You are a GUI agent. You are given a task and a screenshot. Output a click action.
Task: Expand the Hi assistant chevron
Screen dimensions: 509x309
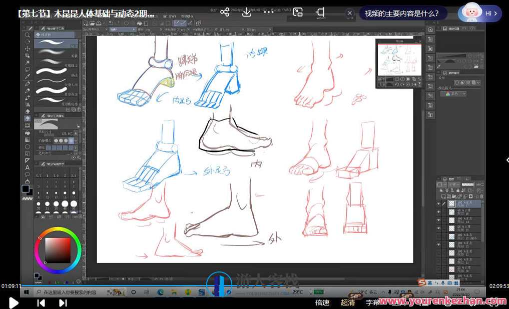point(495,13)
